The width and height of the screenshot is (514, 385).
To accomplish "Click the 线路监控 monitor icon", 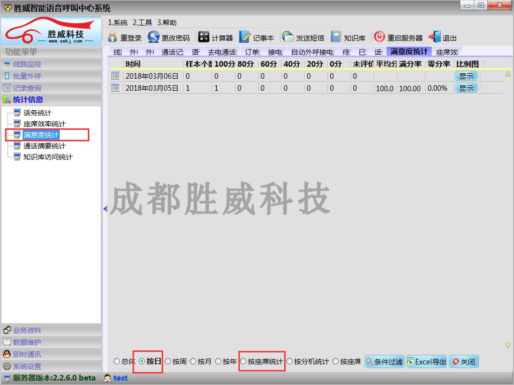I will (x=7, y=64).
